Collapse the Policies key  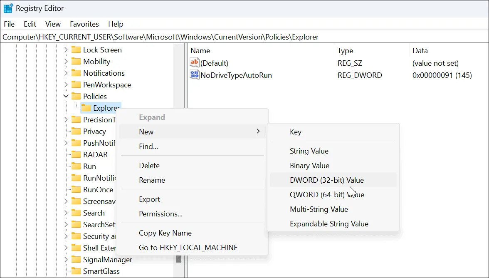click(66, 97)
